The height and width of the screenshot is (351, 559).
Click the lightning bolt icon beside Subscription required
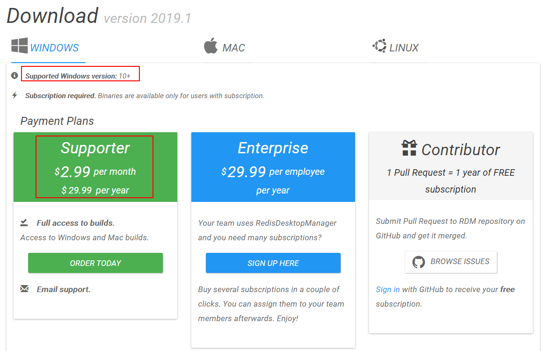coord(15,95)
